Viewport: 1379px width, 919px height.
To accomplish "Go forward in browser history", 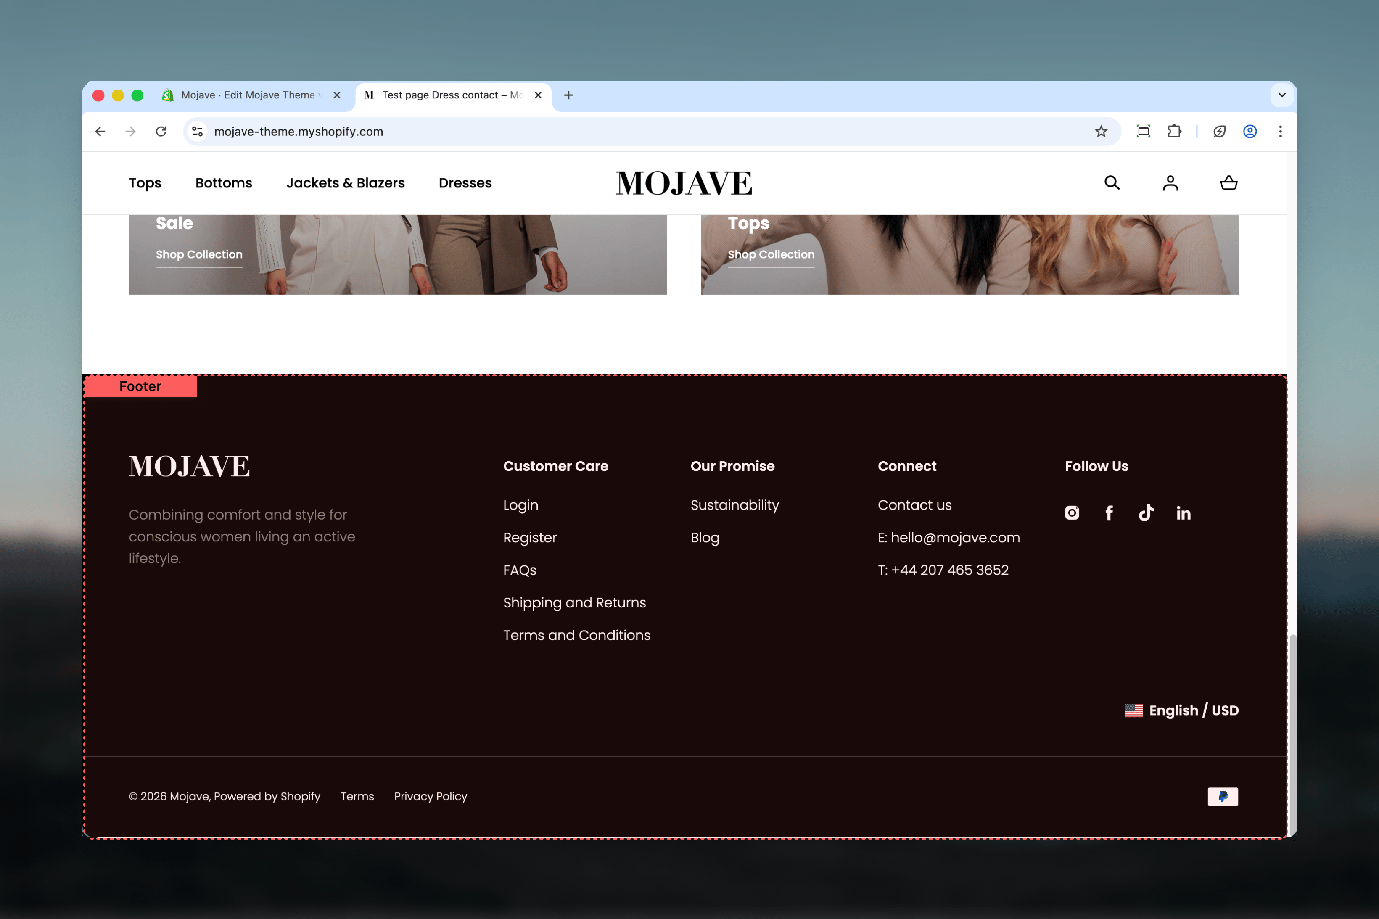I will pyautogui.click(x=131, y=131).
